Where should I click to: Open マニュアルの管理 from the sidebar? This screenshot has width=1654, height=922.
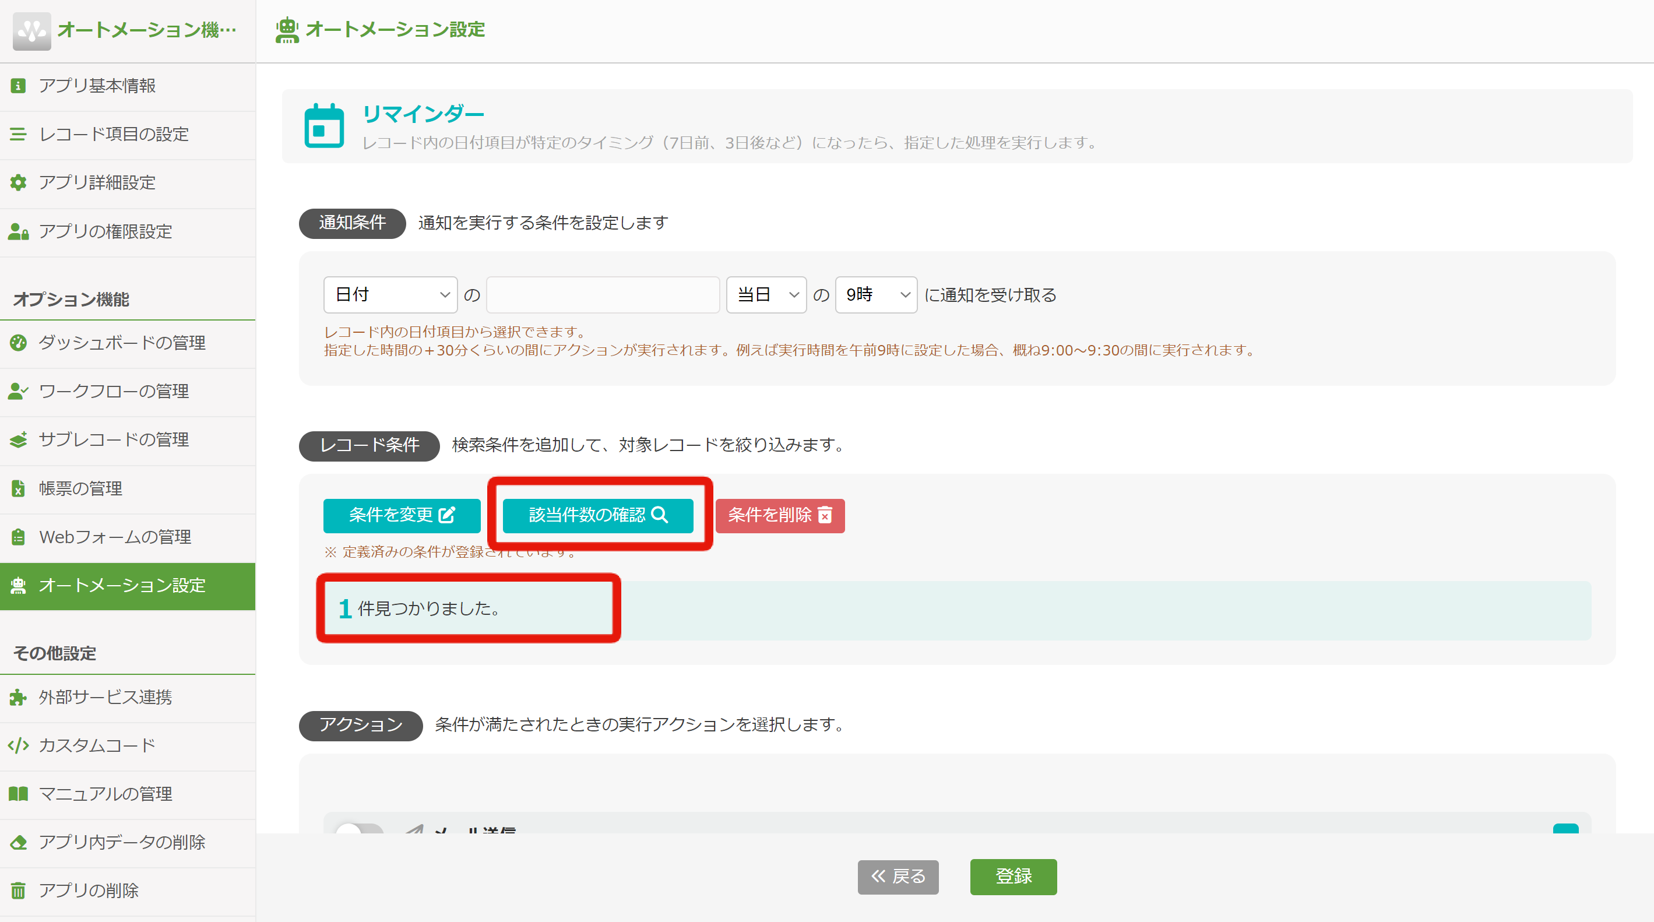tap(105, 794)
